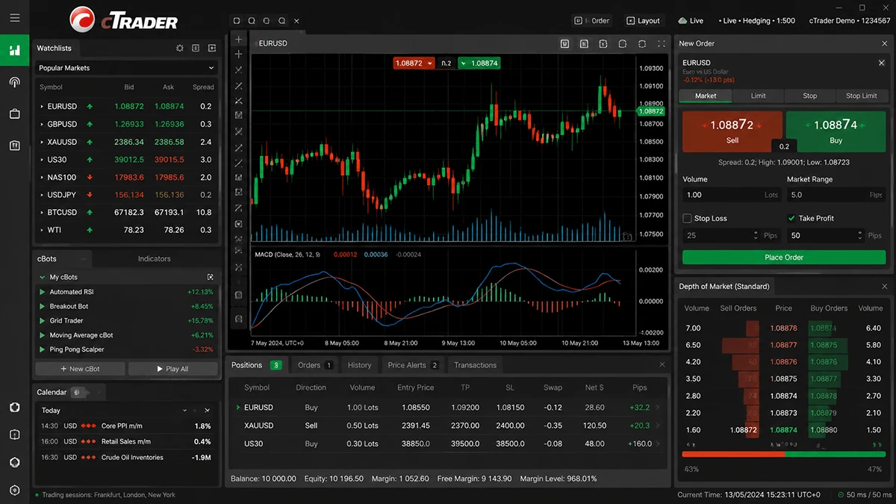896x504 pixels.
Task: Click the cTrader Demo 1234567 account label
Action: point(850,21)
